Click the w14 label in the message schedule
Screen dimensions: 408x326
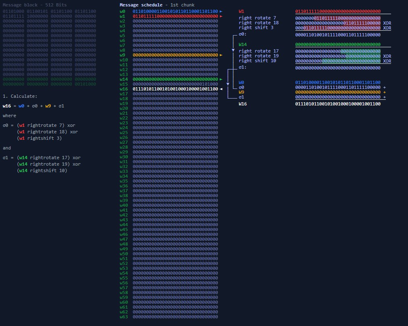(123, 79)
